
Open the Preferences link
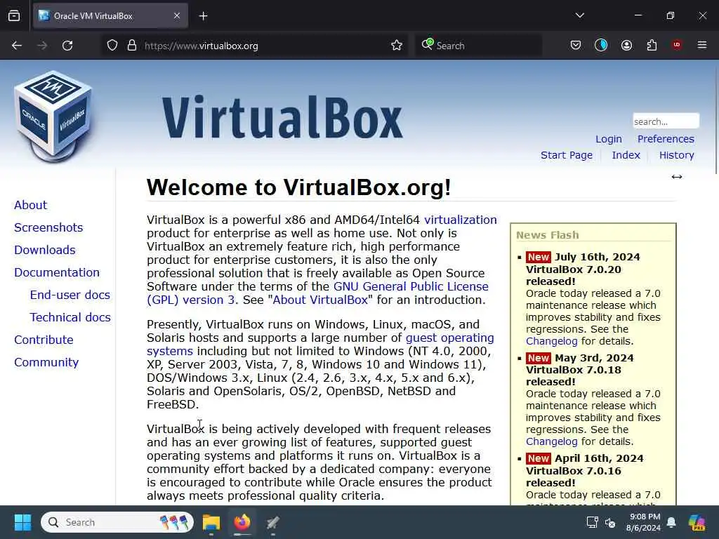666,139
